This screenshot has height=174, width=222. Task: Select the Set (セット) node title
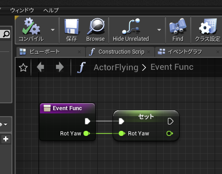coord(146,117)
